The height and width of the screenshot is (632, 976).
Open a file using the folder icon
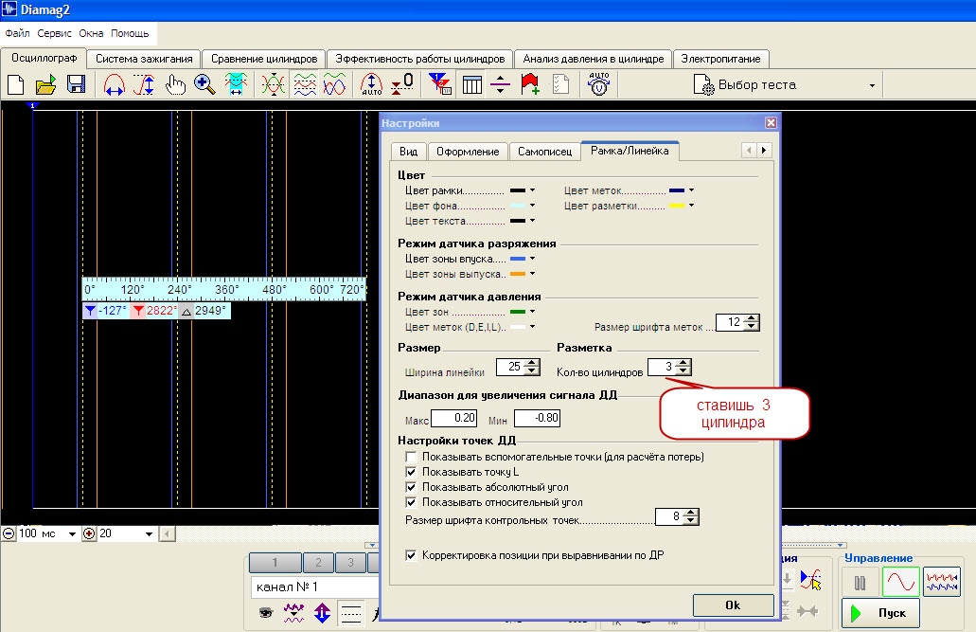tap(45, 84)
